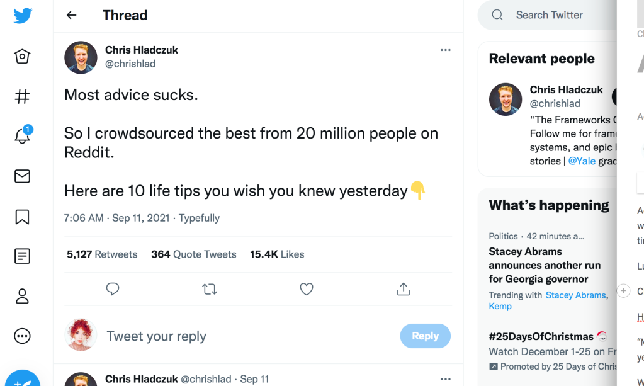Open Notifications with the bell icon
The height and width of the screenshot is (386, 644).
click(22, 137)
